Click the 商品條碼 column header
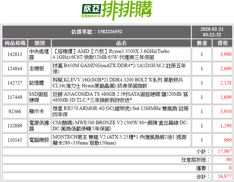This screenshot has height=182, width=234. pyautogui.click(x=15, y=43)
